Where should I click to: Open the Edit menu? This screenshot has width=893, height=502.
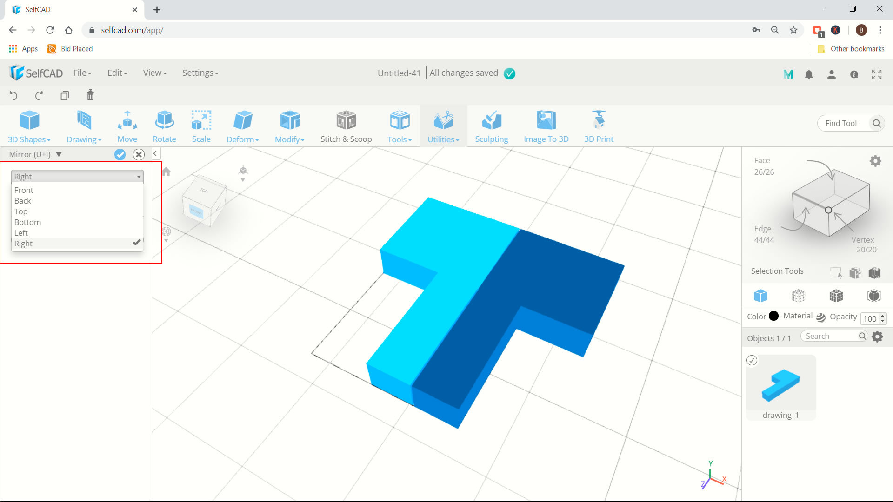pos(117,73)
